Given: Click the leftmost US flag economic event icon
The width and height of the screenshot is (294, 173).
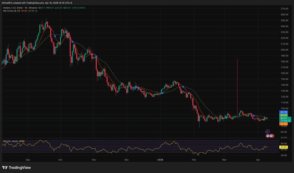Looking at the screenshot, I should pyautogui.click(x=268, y=135).
